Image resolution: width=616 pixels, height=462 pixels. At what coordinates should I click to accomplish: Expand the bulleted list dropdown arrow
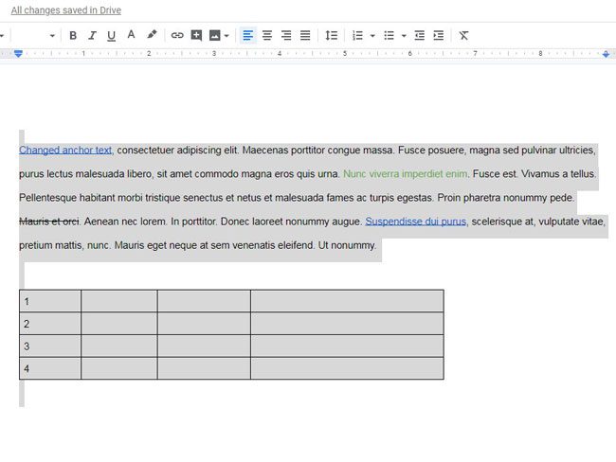(404, 36)
